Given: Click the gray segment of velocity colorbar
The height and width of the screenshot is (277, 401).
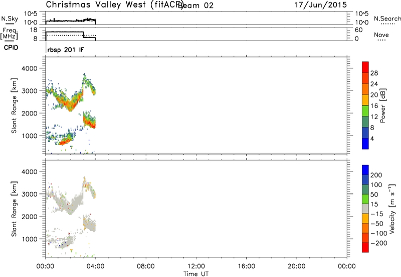Looking at the screenshot, I should pyautogui.click(x=365, y=208).
